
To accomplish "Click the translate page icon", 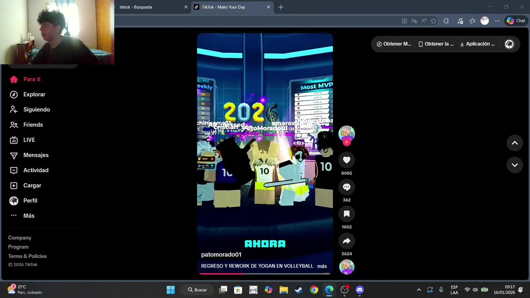I will [x=414, y=21].
